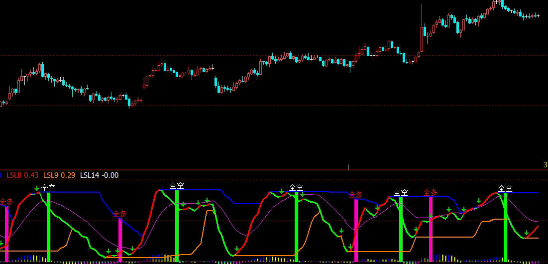Click the green bar under the rightmost 全空

505,227
